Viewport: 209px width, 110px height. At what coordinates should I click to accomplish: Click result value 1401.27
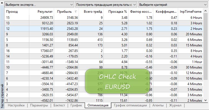pyautogui.click(x=47, y=45)
